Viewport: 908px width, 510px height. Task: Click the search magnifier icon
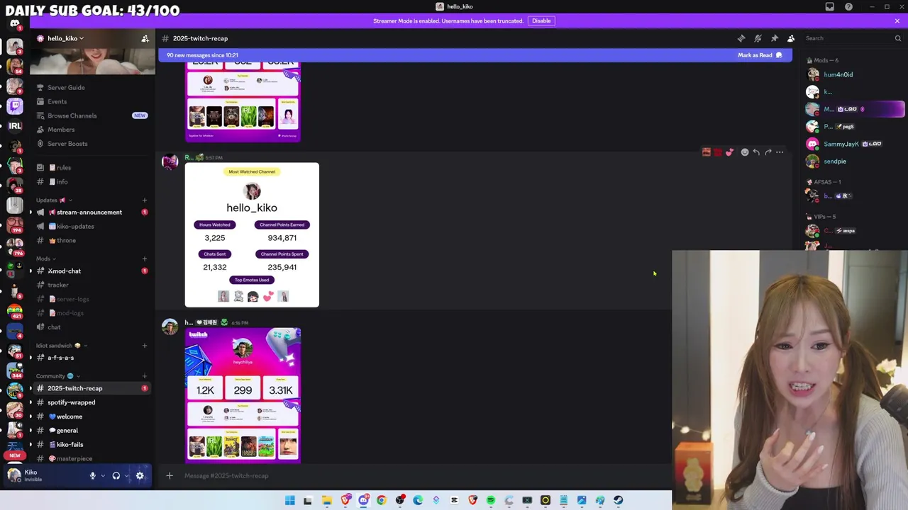point(897,38)
